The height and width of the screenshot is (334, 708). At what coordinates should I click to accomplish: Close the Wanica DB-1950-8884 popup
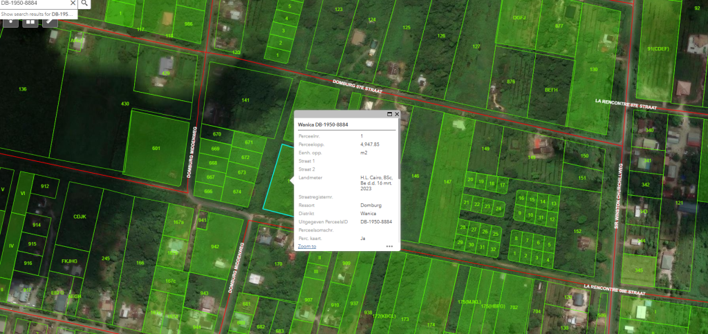click(397, 114)
